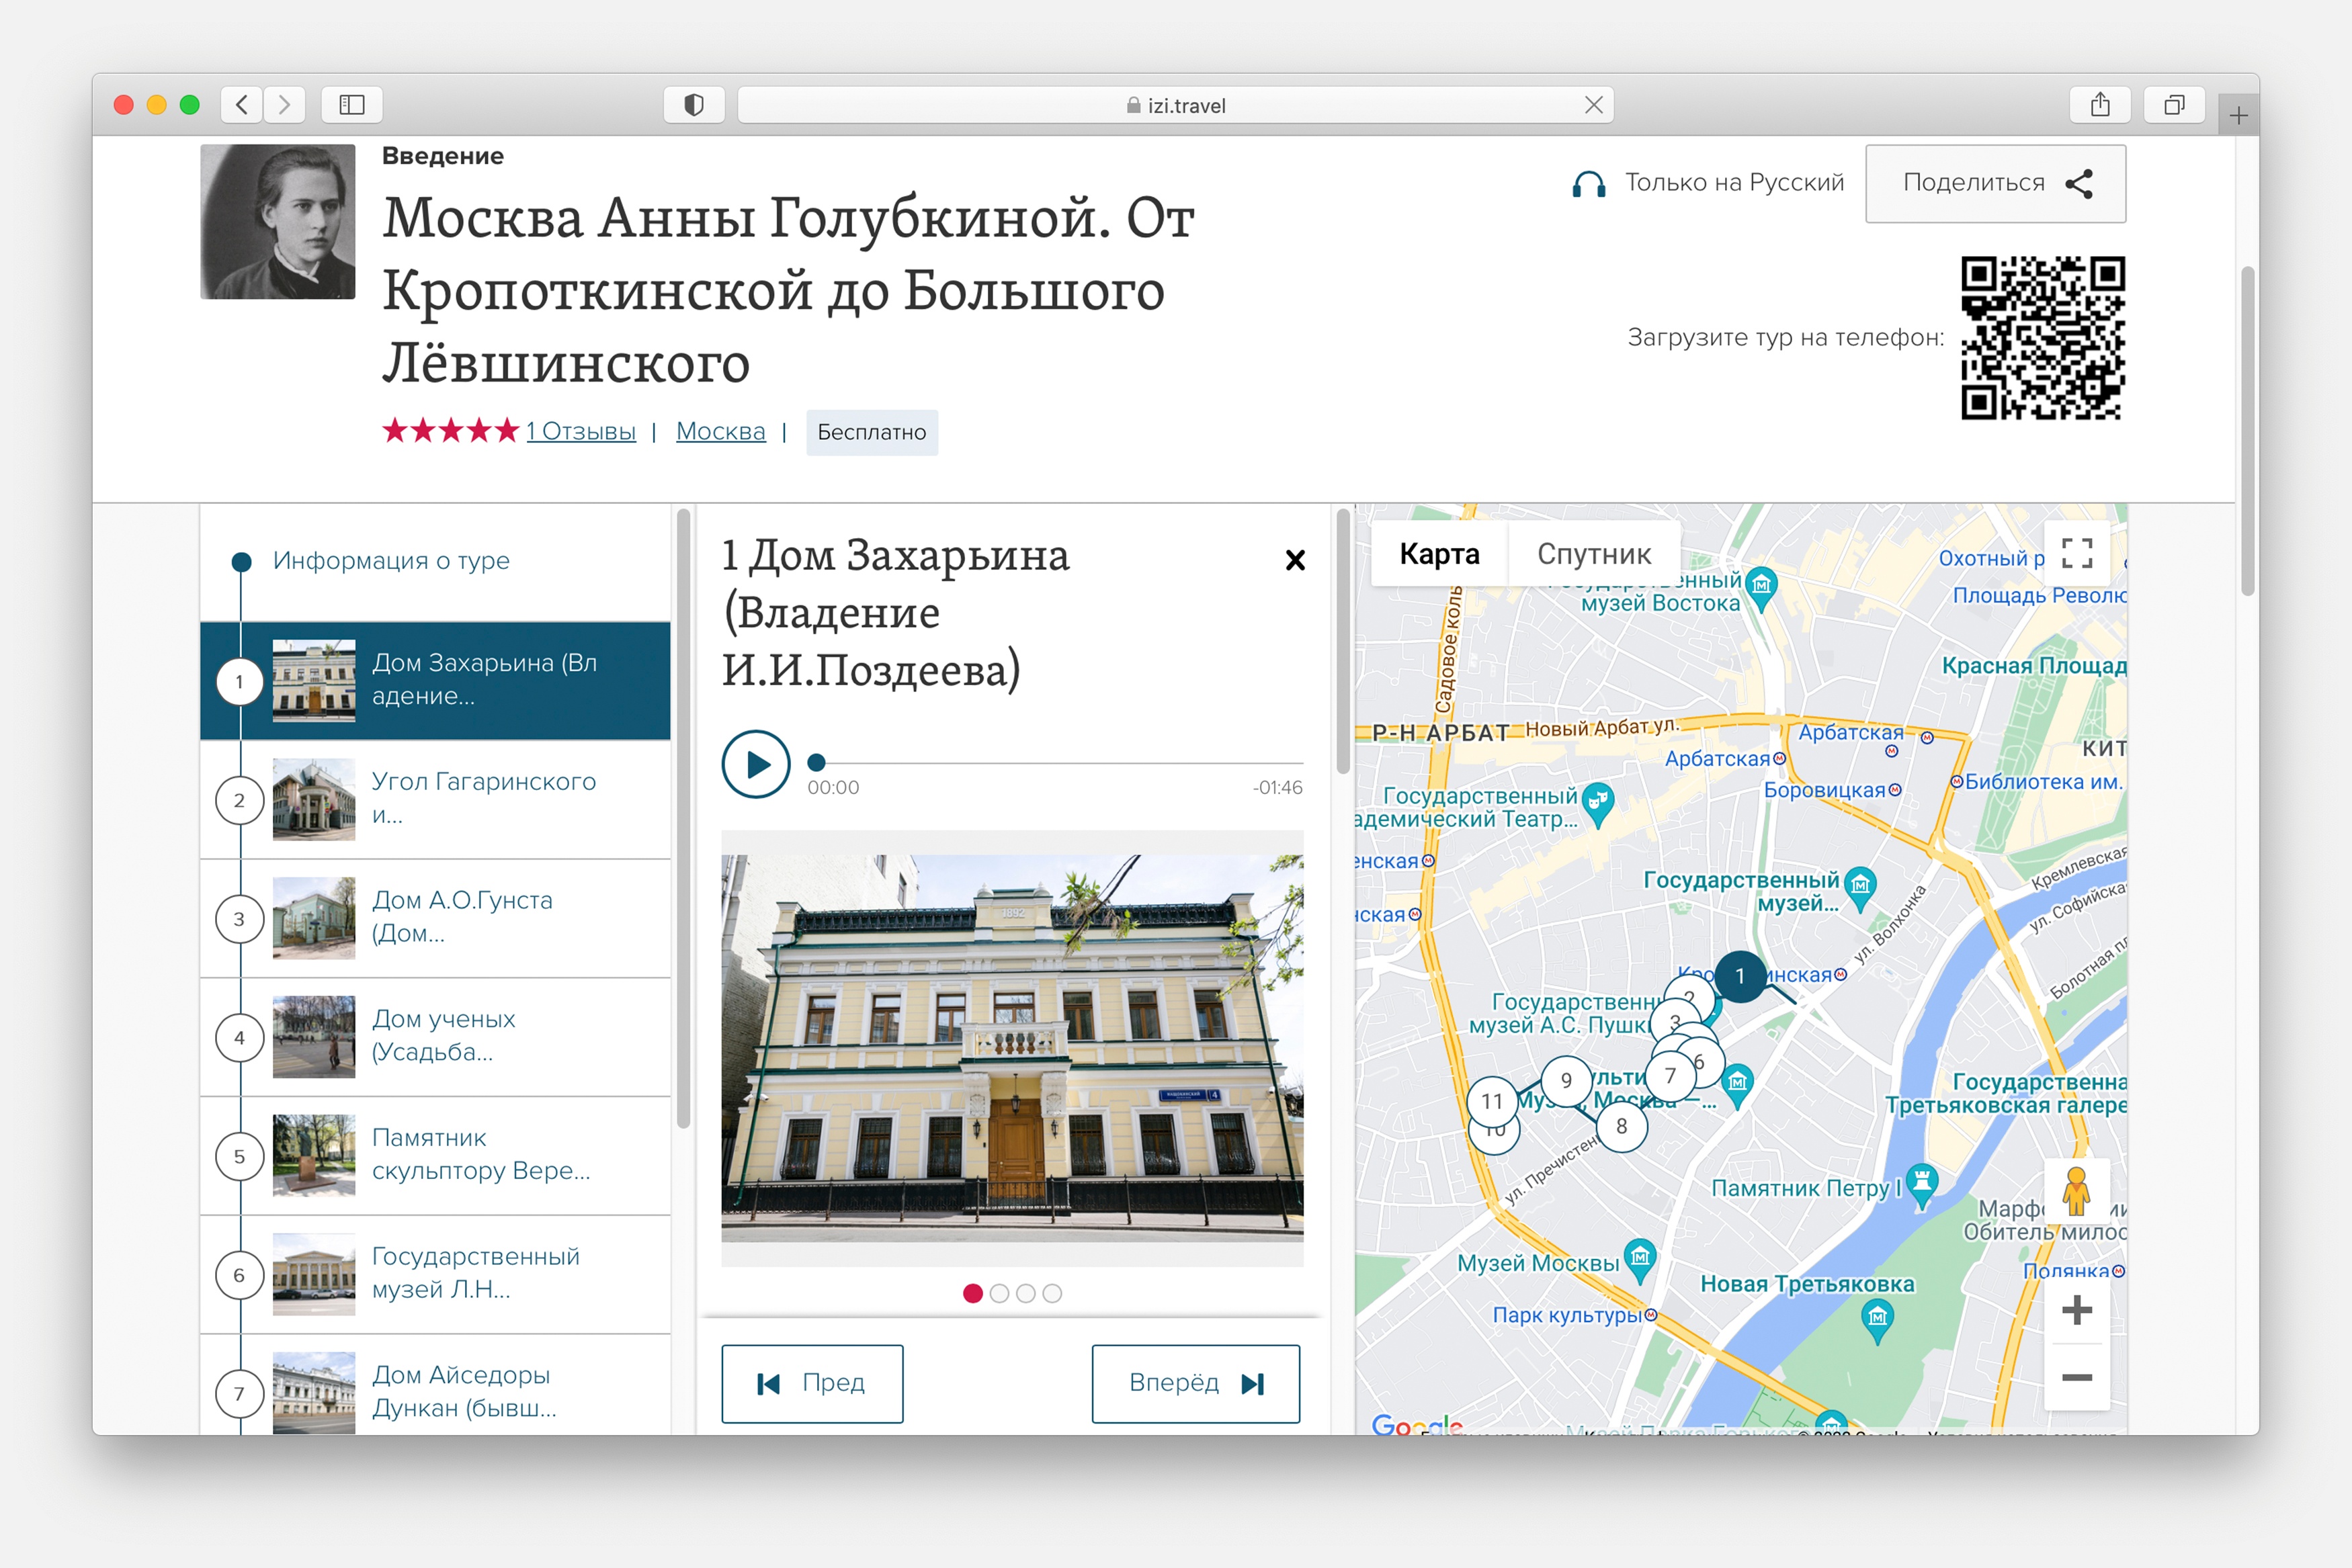Click the izi.travel address bar

point(1175,105)
